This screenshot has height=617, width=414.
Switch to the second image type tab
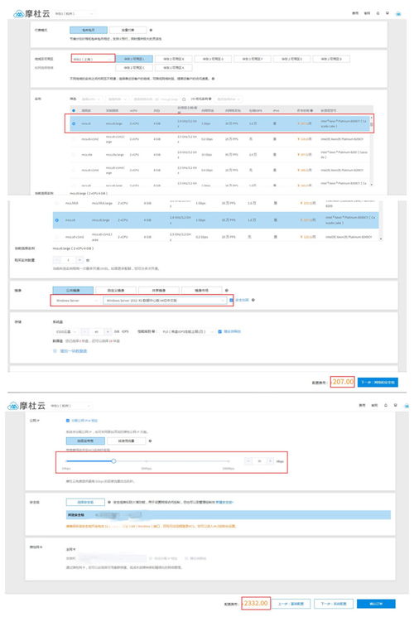pos(116,290)
